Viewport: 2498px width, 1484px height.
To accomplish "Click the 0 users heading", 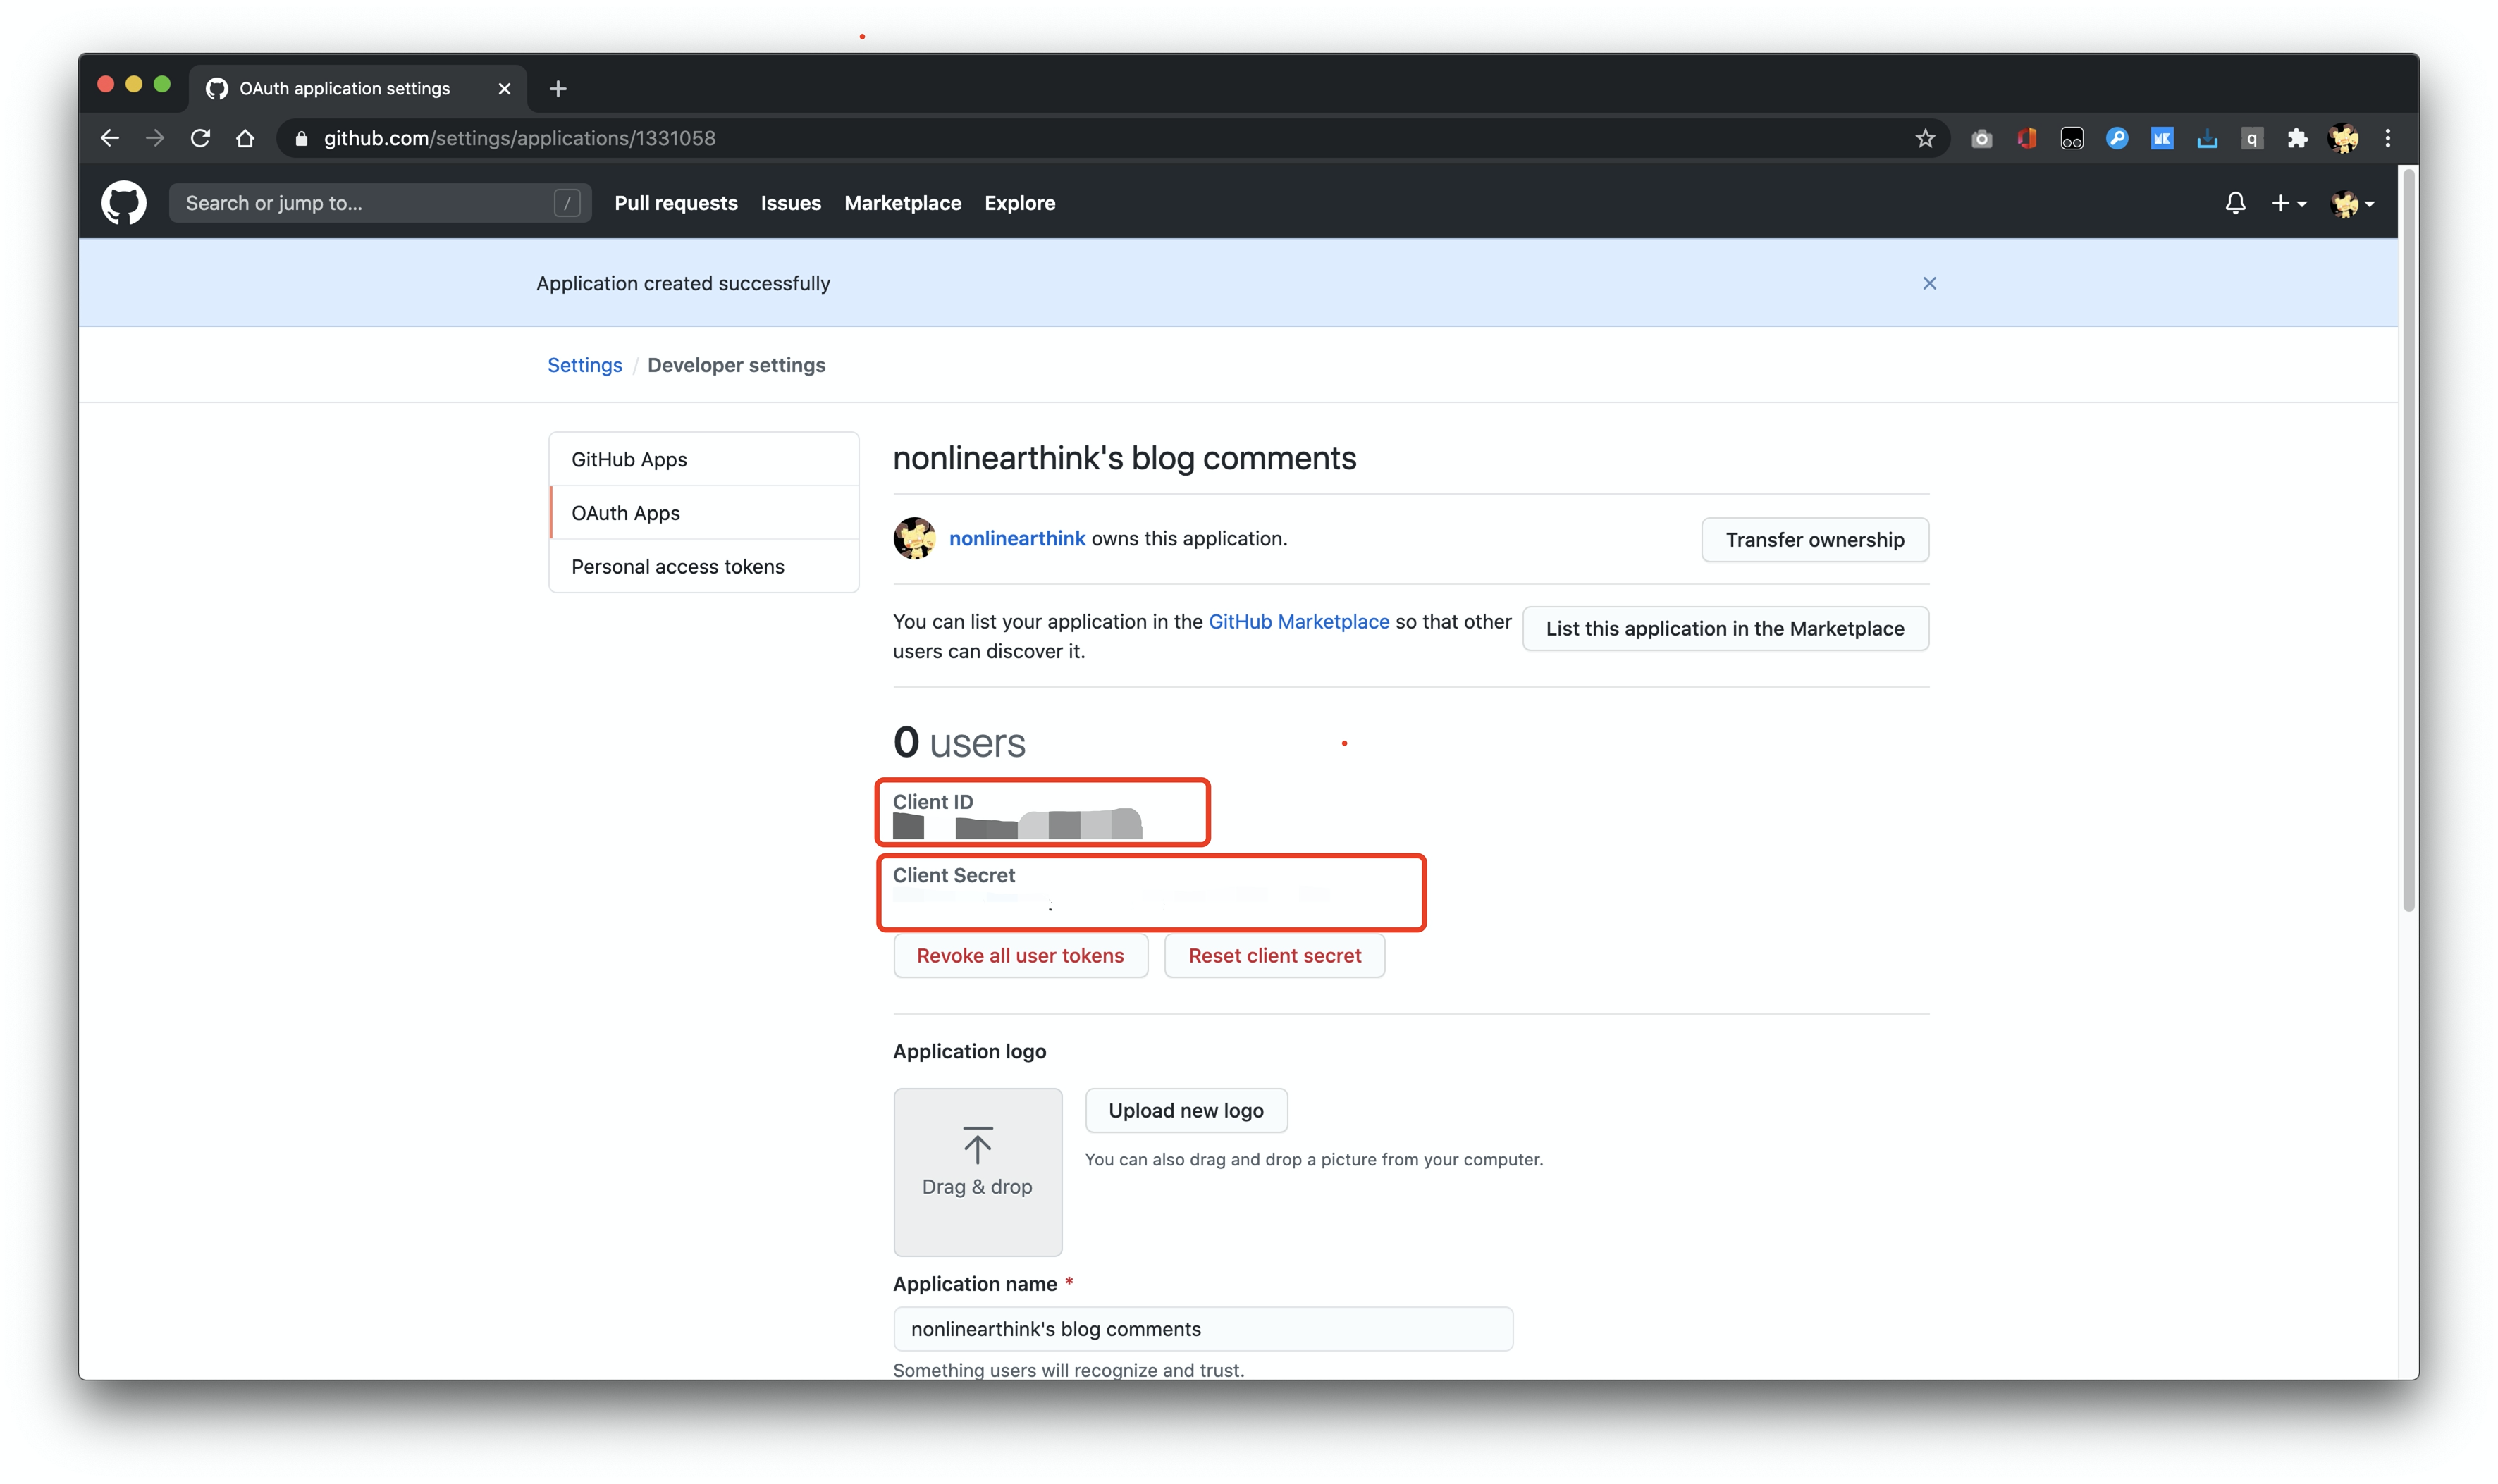I will [959, 742].
